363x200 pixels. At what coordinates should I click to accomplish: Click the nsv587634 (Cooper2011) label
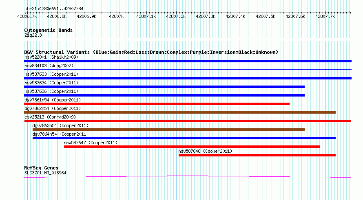point(51,83)
